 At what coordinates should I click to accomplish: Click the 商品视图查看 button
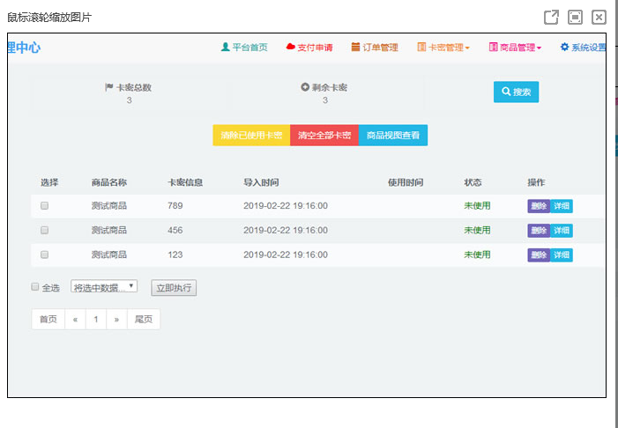[393, 135]
